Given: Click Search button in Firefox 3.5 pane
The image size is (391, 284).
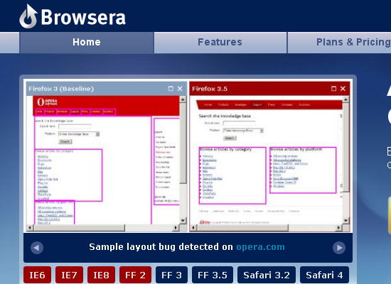Looking at the screenshot, I should point(230,138).
